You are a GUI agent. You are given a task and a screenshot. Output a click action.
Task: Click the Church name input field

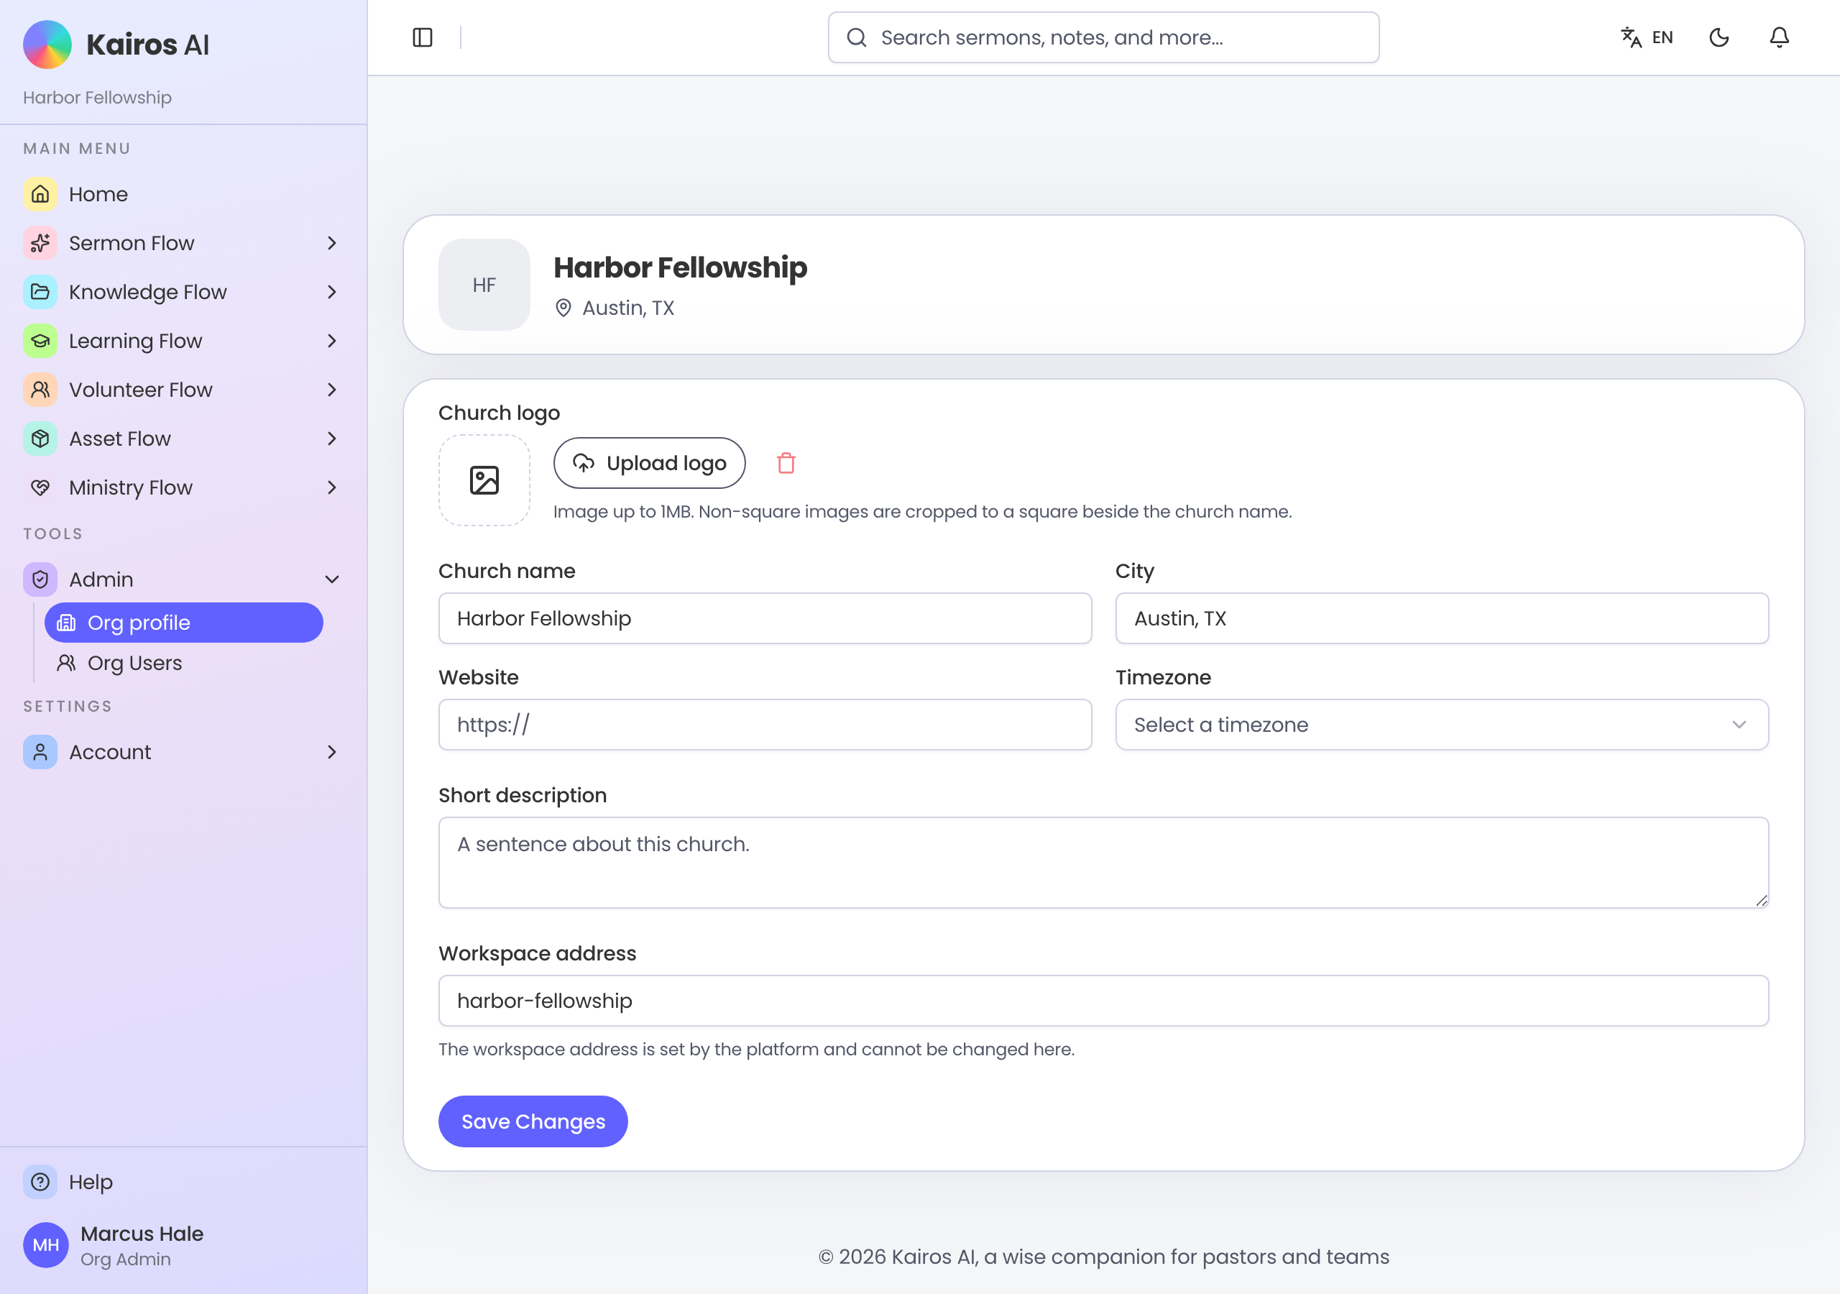[765, 618]
